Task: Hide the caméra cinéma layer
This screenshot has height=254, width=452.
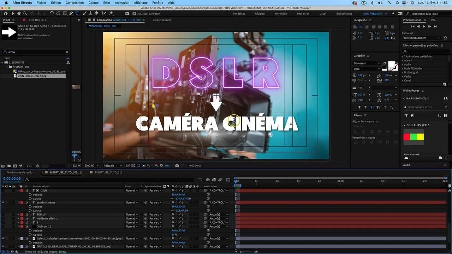Action: [x=3, y=202]
